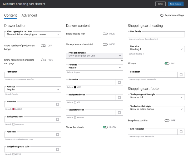This screenshot has width=188, height=158.
Task: Open the Link font color picker square
Action: pos(181,132)
